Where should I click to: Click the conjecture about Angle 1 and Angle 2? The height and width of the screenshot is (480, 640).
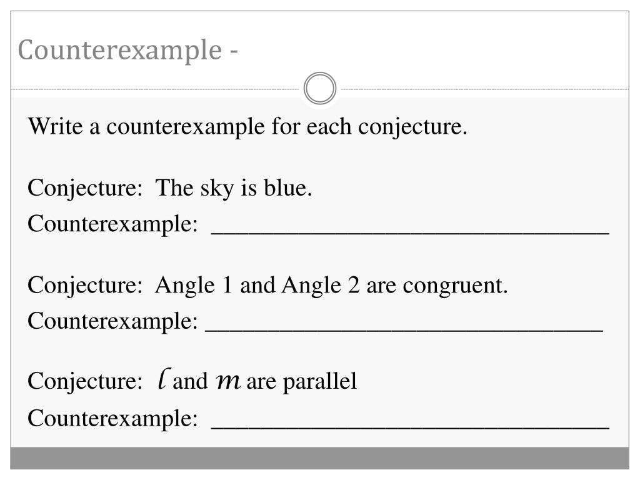click(331, 285)
